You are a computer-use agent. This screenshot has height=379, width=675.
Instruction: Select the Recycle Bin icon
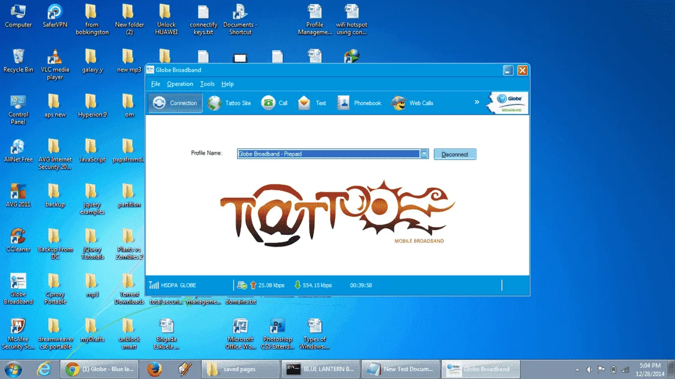[18, 60]
